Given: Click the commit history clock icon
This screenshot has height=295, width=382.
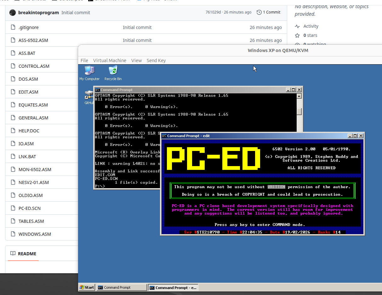Looking at the screenshot, I should [x=259, y=12].
